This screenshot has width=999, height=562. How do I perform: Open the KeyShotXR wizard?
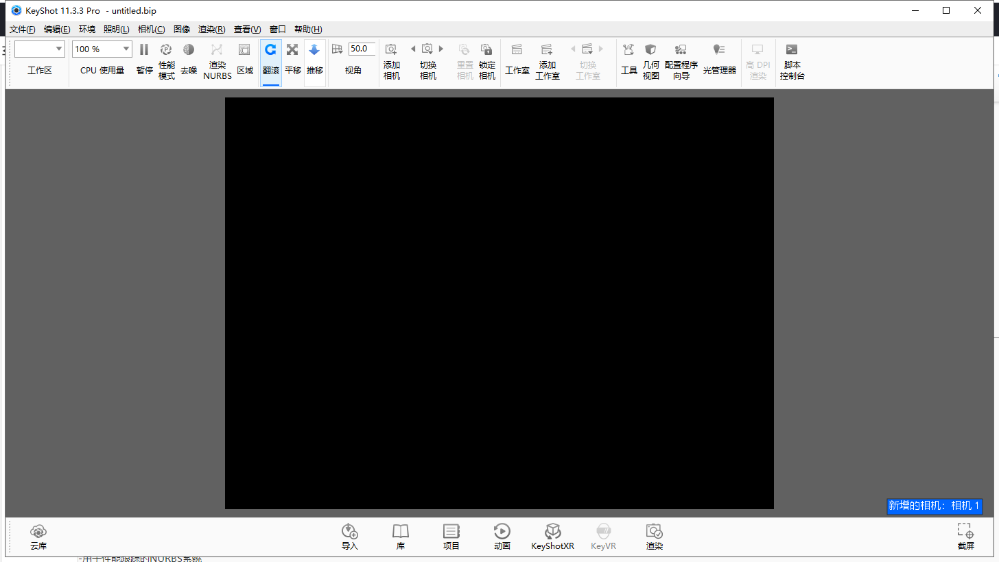[x=553, y=537]
